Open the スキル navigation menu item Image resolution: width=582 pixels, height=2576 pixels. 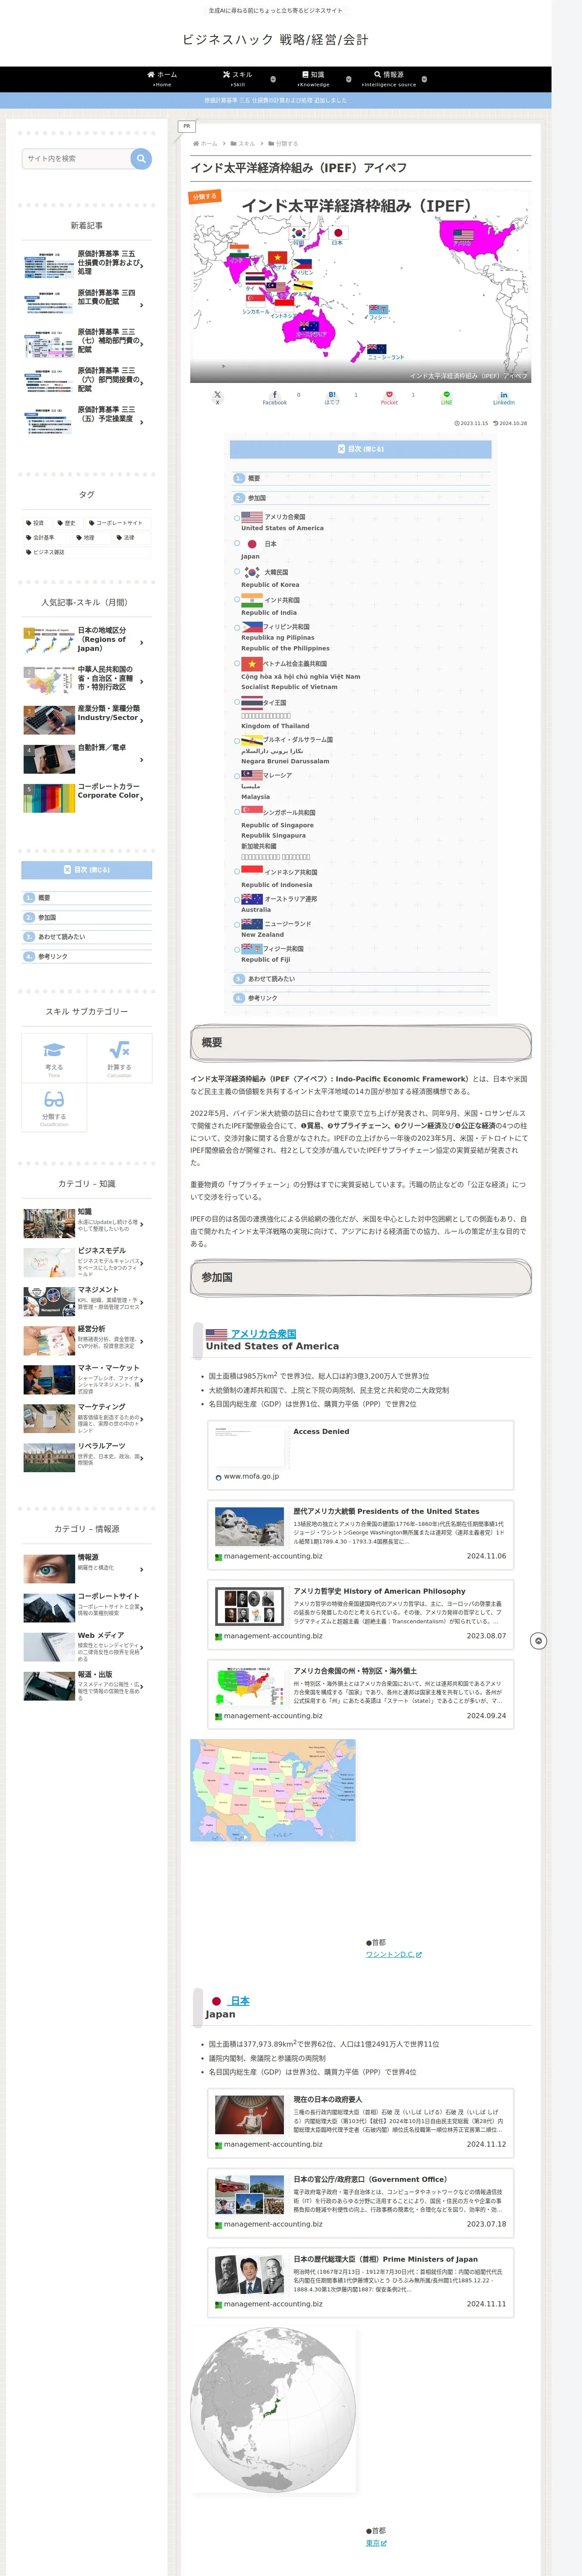coord(238,79)
